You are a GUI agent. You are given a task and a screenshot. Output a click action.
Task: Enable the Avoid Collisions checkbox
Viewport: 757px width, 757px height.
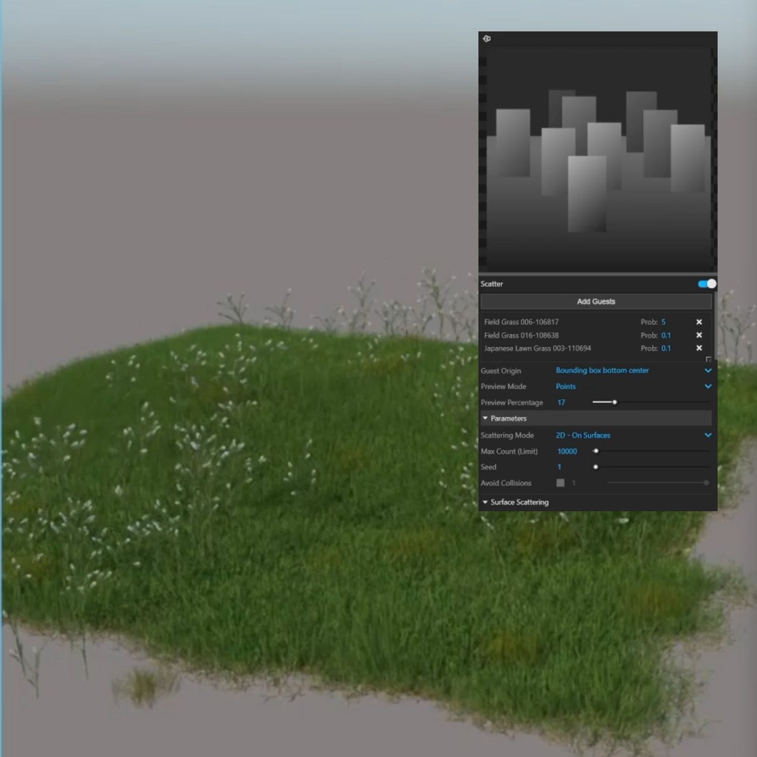pos(560,483)
